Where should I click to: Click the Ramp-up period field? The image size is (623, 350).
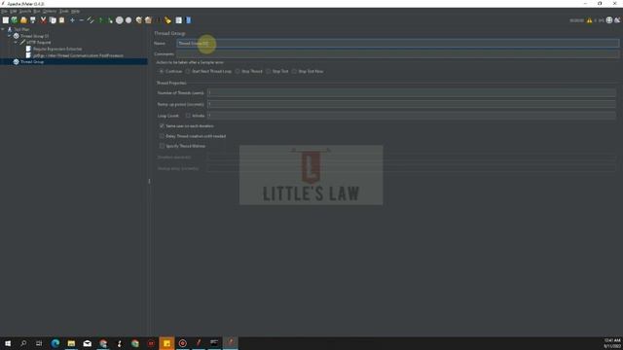[412, 104]
